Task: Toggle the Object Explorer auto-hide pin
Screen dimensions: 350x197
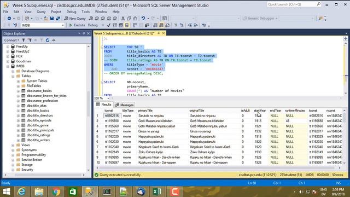Action: click(x=84, y=33)
